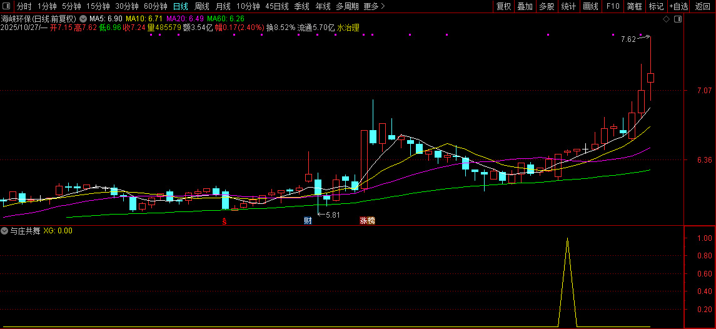Select the 60分钟 period tab

[x=156, y=6]
